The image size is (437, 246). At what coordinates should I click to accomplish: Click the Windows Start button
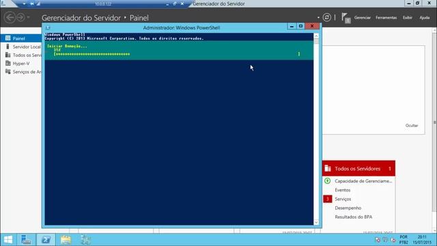pos(8,240)
